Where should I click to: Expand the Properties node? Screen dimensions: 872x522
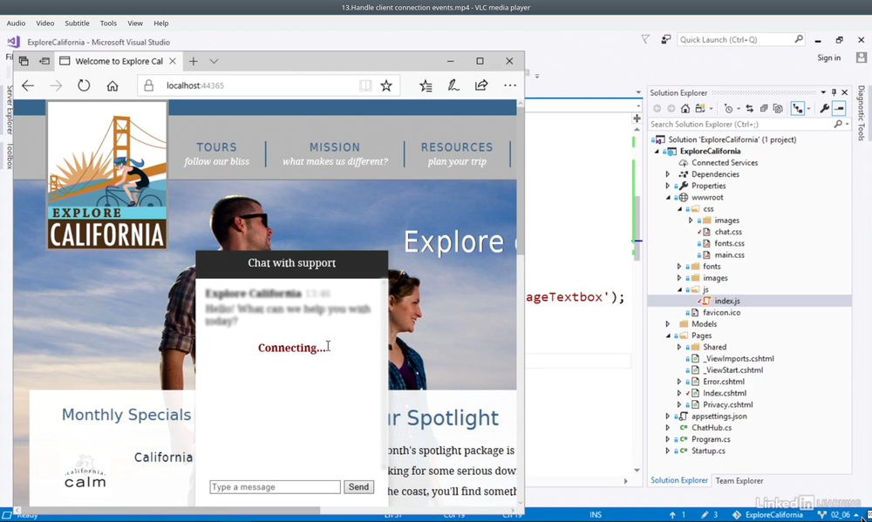(668, 186)
